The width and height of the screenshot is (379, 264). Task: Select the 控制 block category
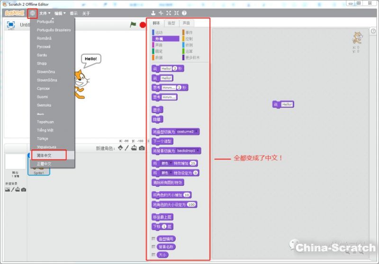[195, 39]
